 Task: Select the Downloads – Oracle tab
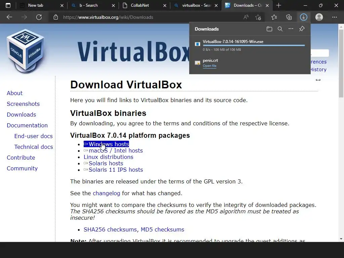248,5
